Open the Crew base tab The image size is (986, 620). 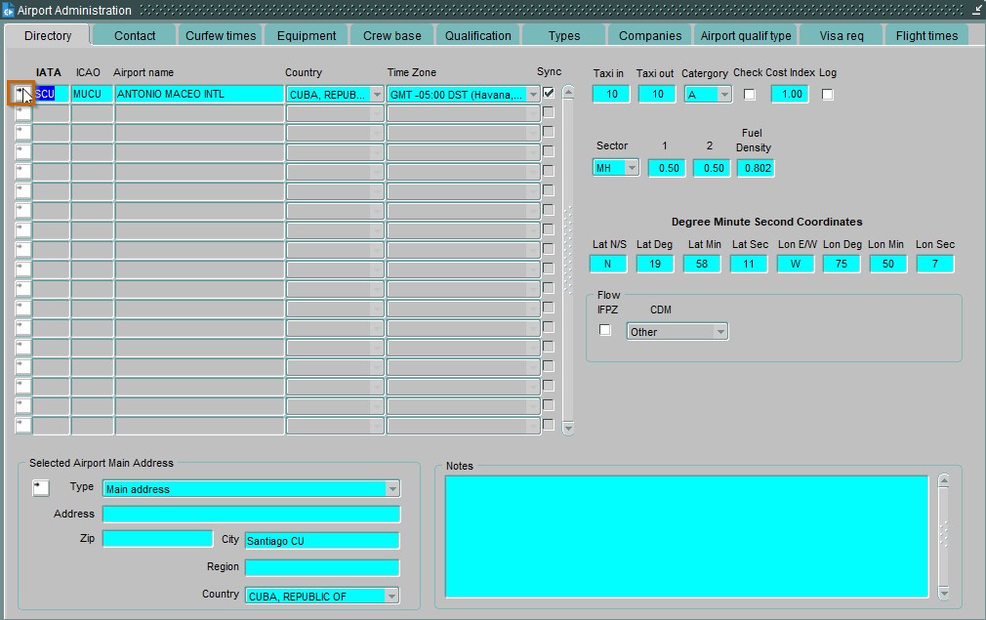[x=392, y=35]
